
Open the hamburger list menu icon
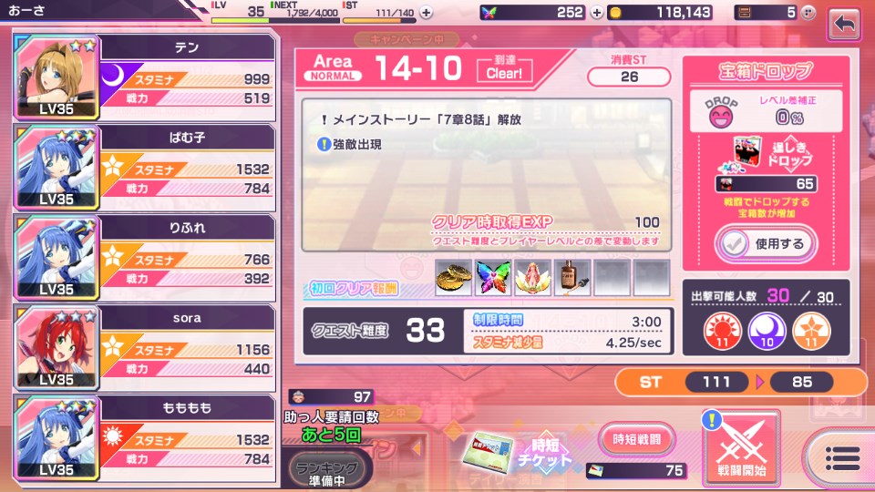pyautogui.click(x=842, y=459)
